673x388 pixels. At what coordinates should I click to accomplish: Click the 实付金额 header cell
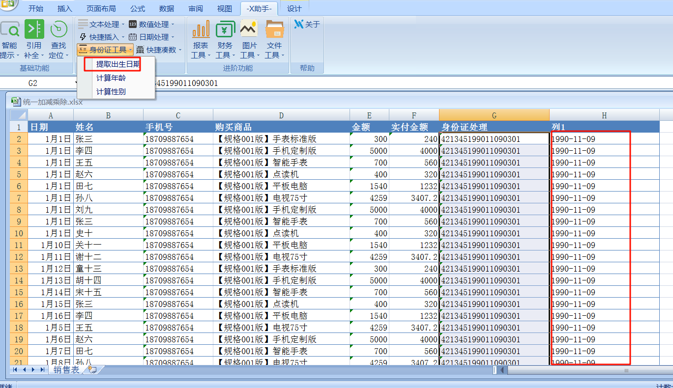coord(414,127)
